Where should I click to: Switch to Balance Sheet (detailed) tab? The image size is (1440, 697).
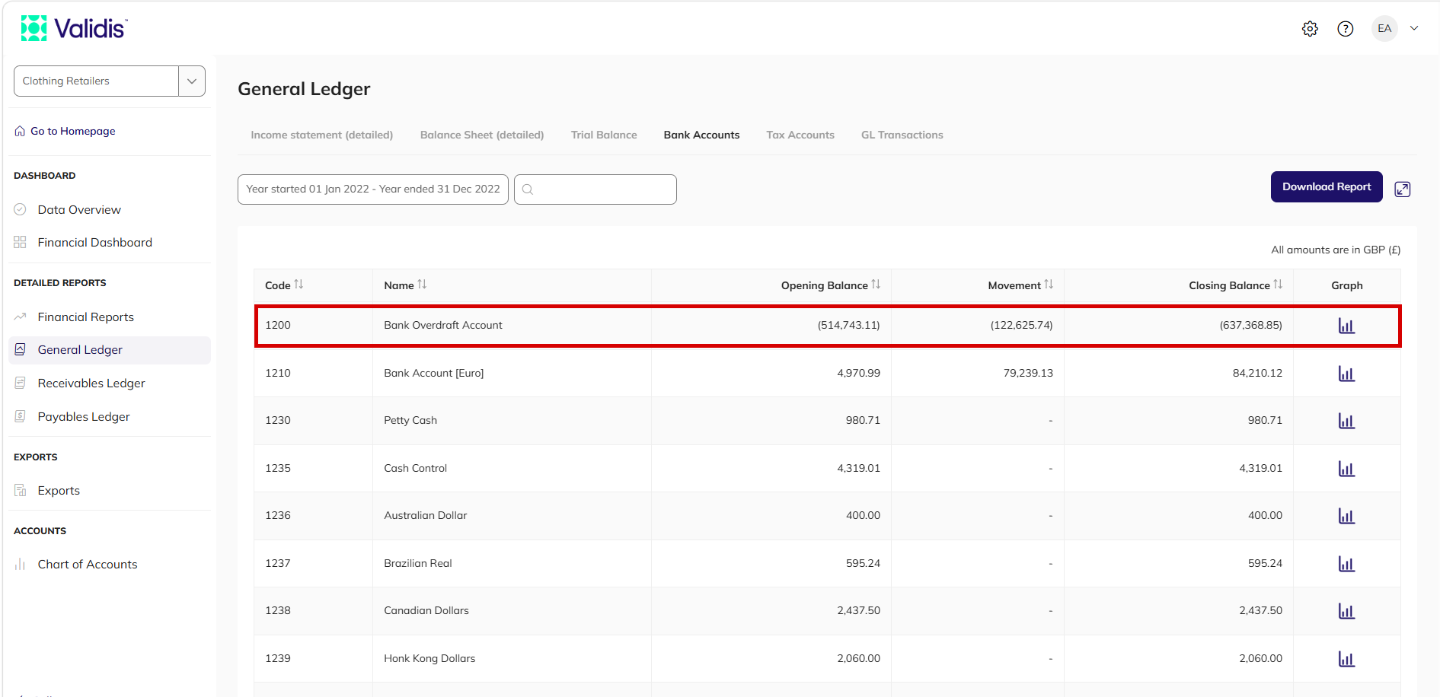point(482,135)
